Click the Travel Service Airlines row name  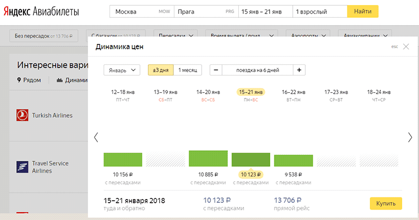coord(50,167)
